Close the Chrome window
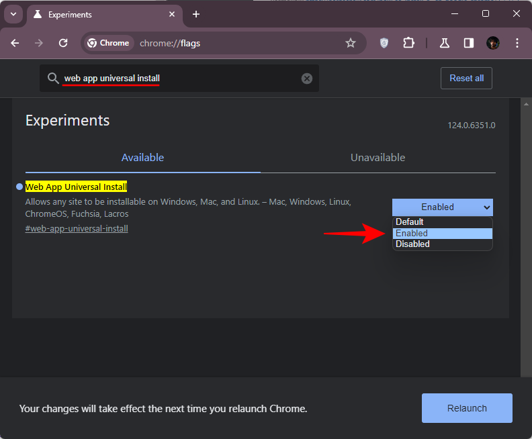Image resolution: width=532 pixels, height=439 pixels. (x=516, y=14)
